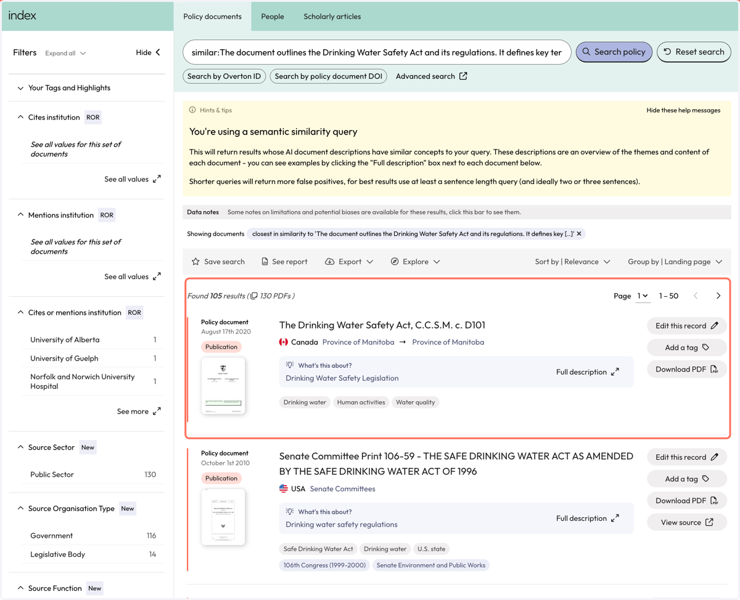The height and width of the screenshot is (600, 740).
Task: Click the star icon beside Save search
Action: point(195,262)
